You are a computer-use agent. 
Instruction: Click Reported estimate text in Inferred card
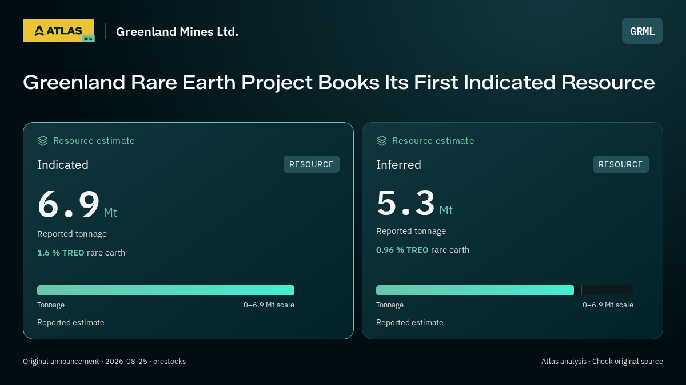click(x=410, y=323)
